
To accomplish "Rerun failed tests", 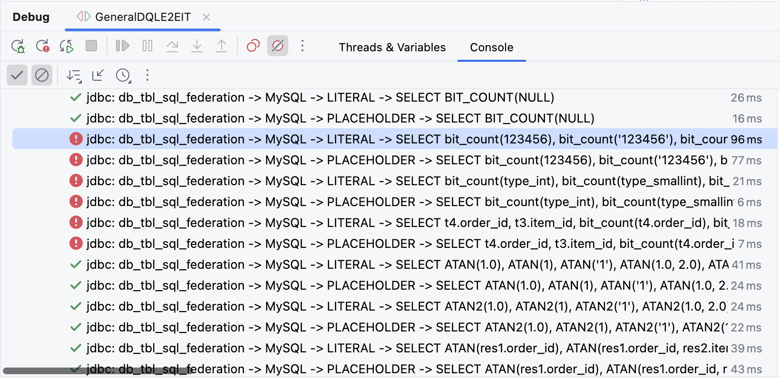I will point(43,46).
